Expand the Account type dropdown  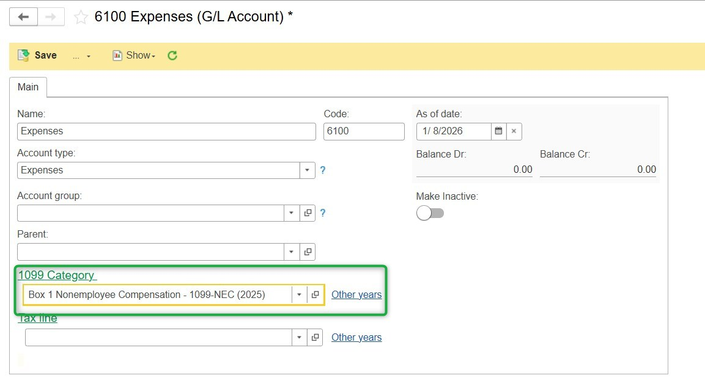[x=307, y=170]
